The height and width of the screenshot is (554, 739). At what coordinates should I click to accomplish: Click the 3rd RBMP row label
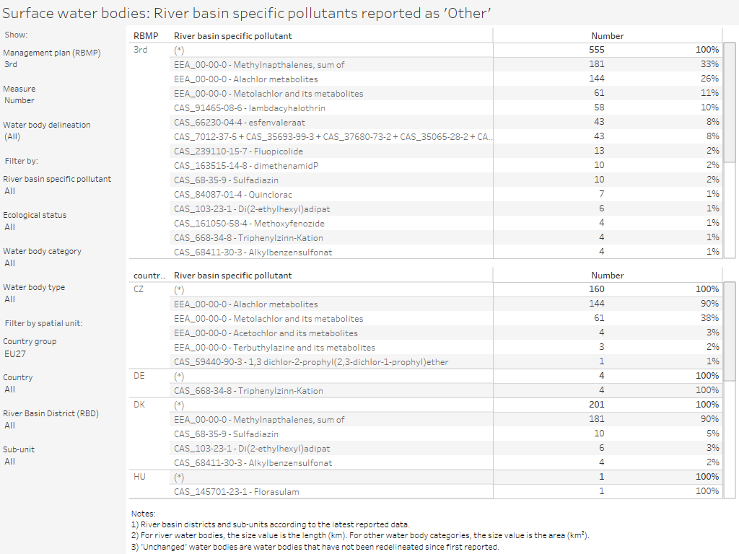[141, 50]
